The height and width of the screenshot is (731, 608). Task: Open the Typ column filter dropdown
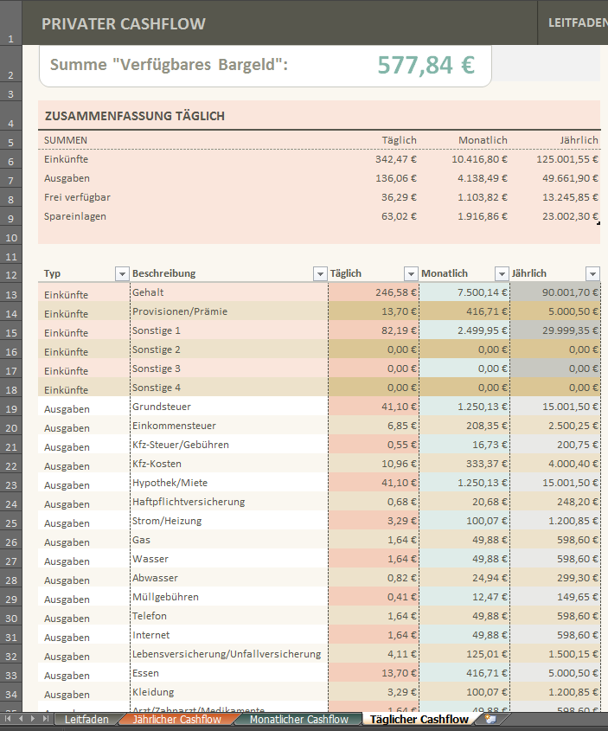pos(122,273)
